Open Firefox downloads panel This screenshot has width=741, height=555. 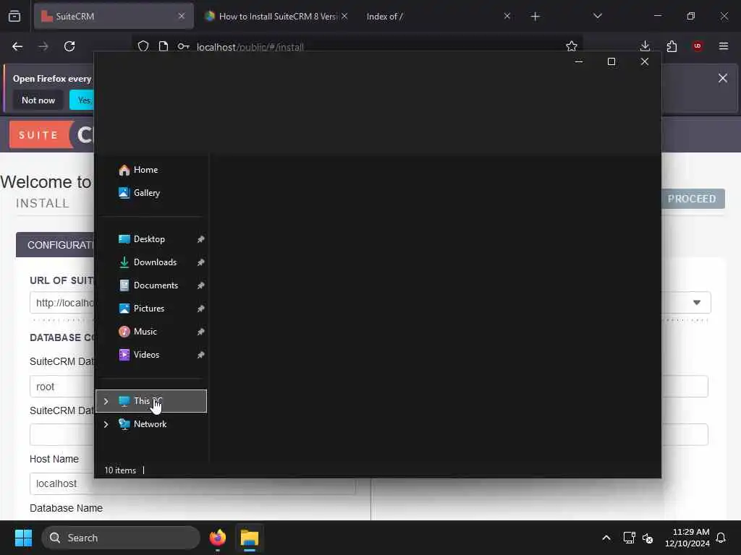point(645,46)
